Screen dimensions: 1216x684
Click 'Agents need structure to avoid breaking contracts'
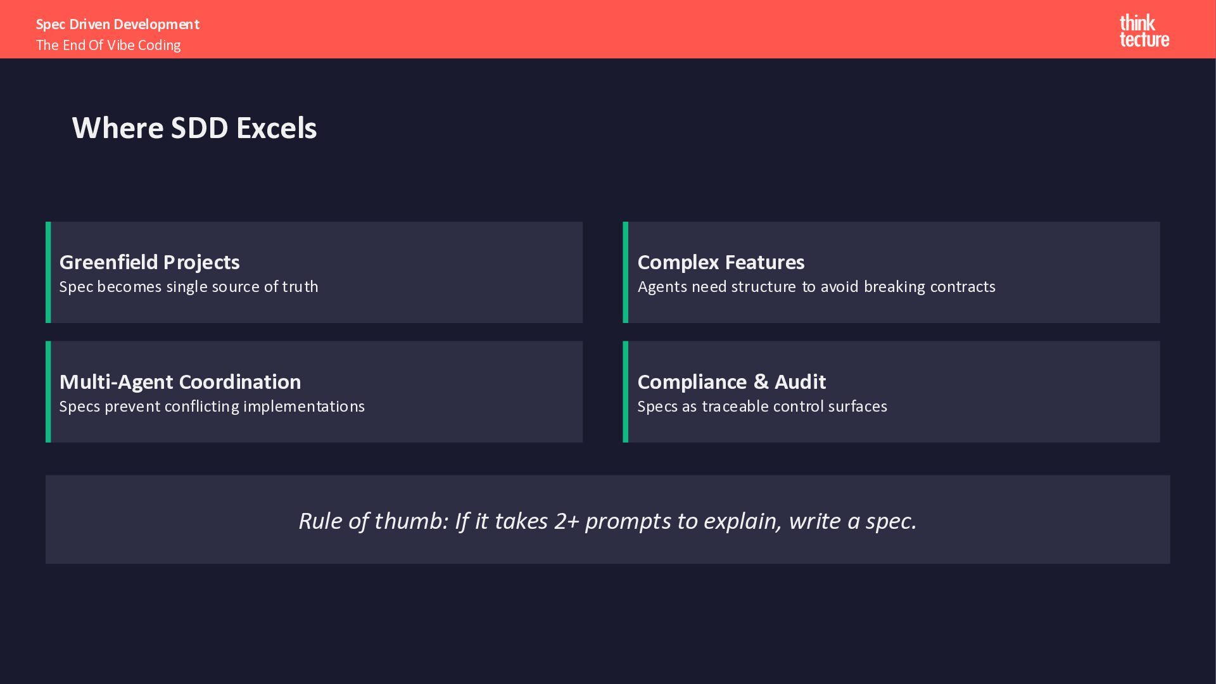[816, 287]
